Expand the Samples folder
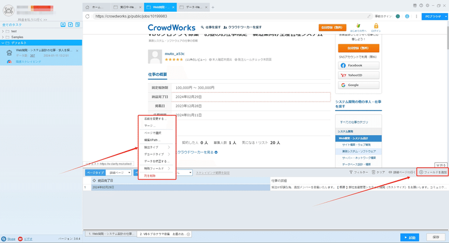The width and height of the screenshot is (449, 243). pyautogui.click(x=3, y=37)
